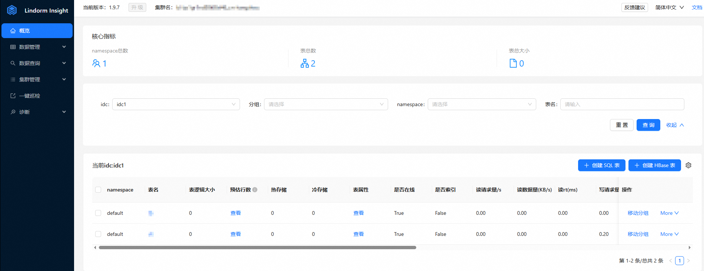Click 移动分组 in the second row
The width and height of the screenshot is (704, 271).
coord(638,234)
